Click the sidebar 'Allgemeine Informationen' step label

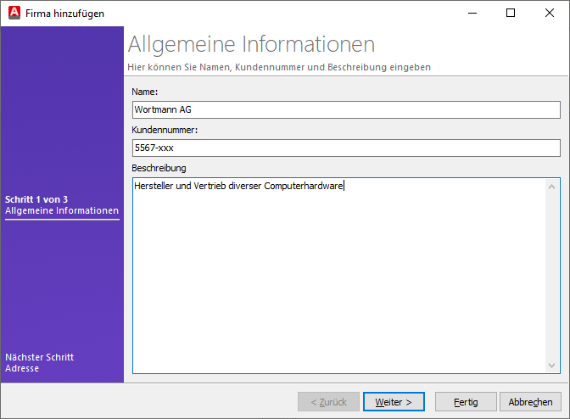(x=62, y=210)
